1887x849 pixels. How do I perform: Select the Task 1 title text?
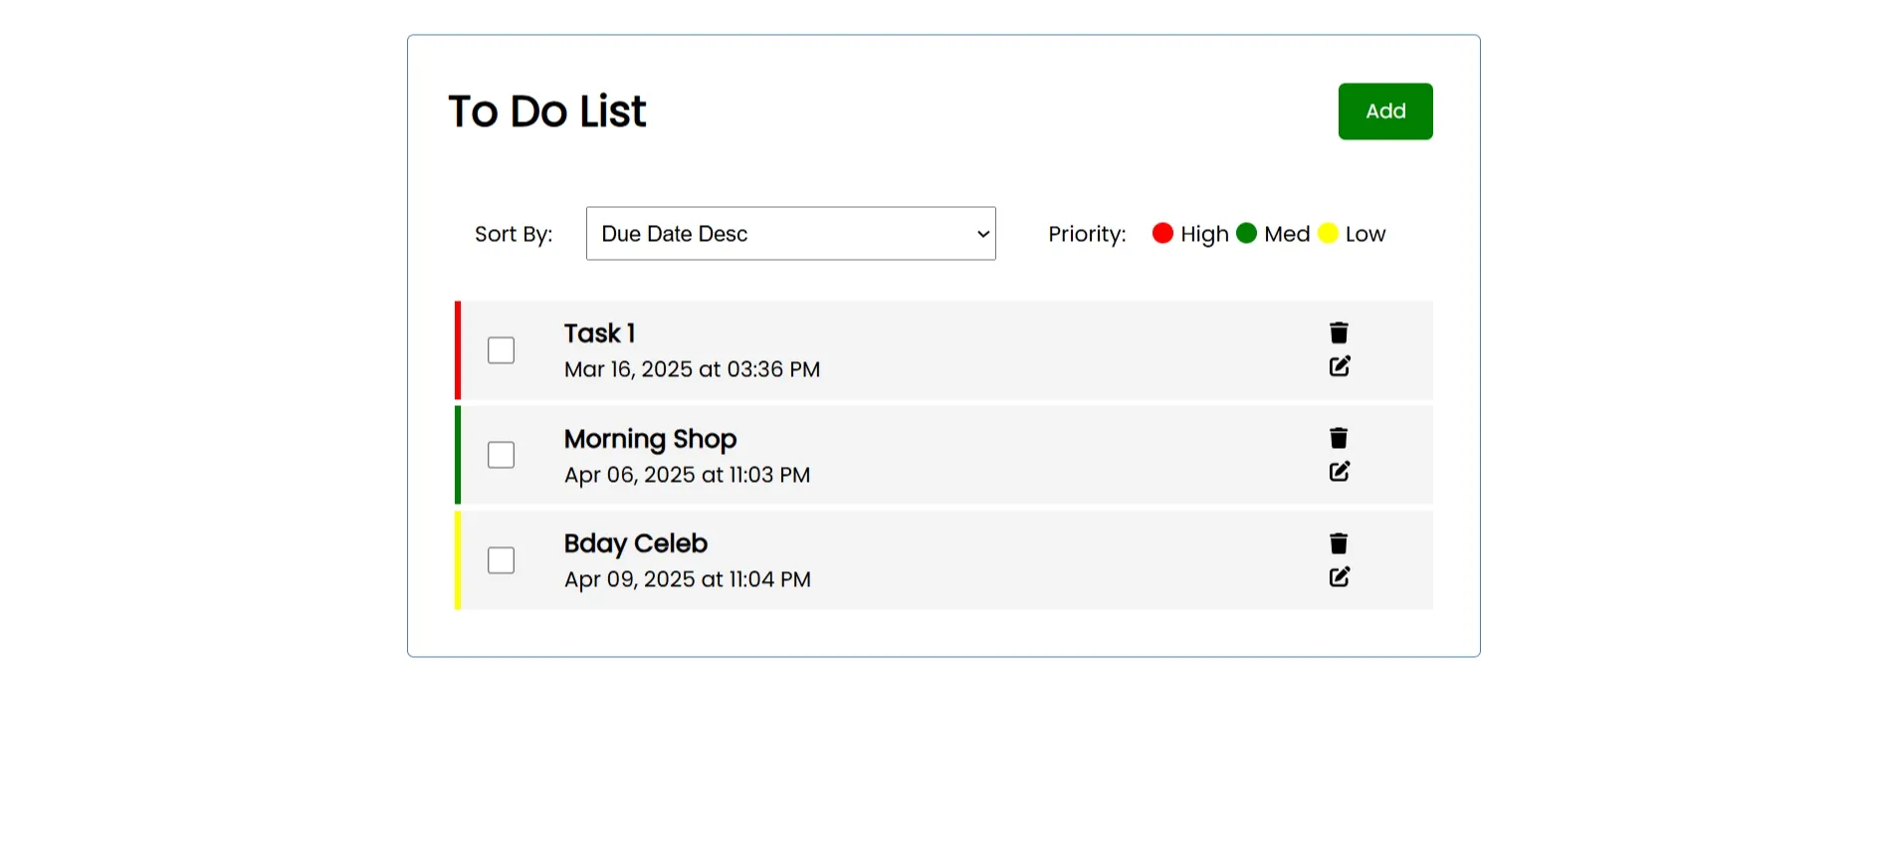[599, 333]
